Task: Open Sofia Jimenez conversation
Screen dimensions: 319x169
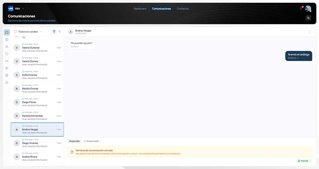Action: [x=37, y=75]
